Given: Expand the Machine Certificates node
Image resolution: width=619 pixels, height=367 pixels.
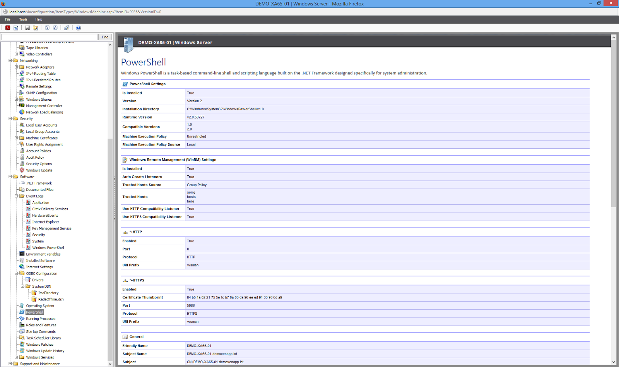Looking at the screenshot, I should 16,138.
